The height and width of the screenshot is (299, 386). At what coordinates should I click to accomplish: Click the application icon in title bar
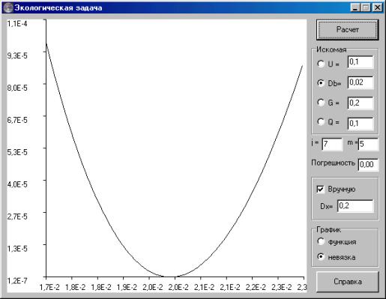pos(7,7)
